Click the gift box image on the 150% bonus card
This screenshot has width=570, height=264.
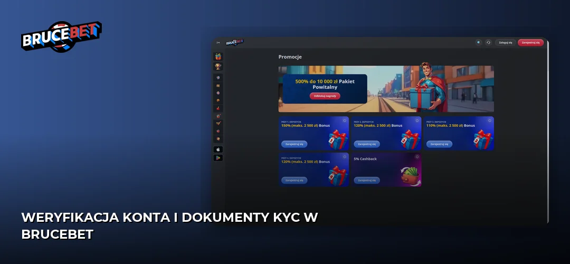[x=338, y=139]
